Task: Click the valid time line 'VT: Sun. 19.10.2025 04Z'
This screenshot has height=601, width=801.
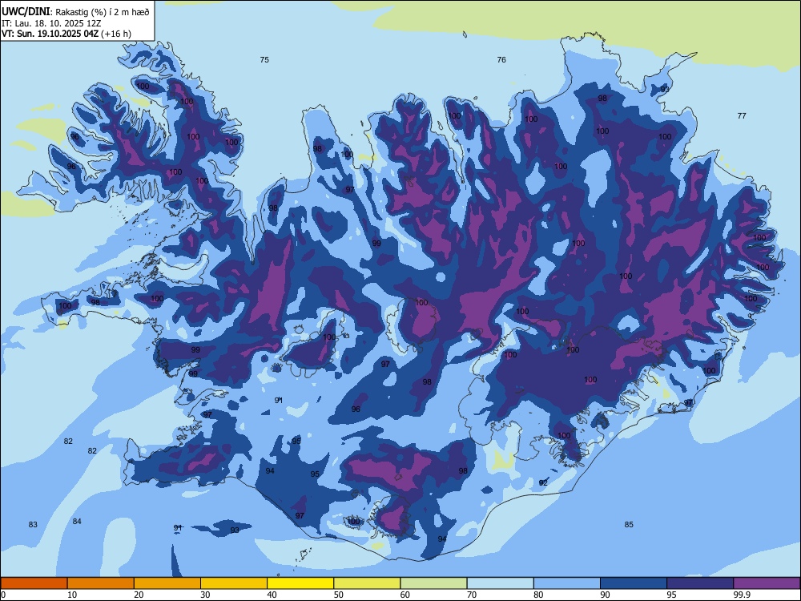Action: tap(50, 34)
